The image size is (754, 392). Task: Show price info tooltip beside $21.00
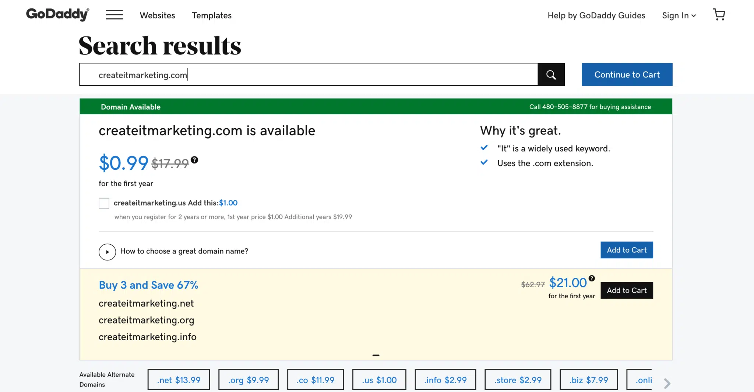(x=592, y=278)
